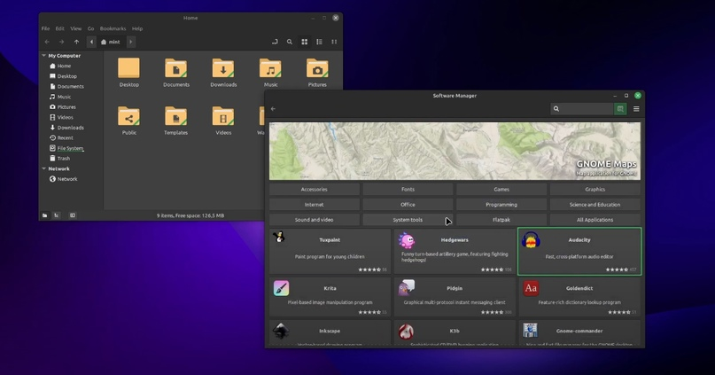Toggle the location entry path button
715x375 pixels.
click(x=273, y=42)
